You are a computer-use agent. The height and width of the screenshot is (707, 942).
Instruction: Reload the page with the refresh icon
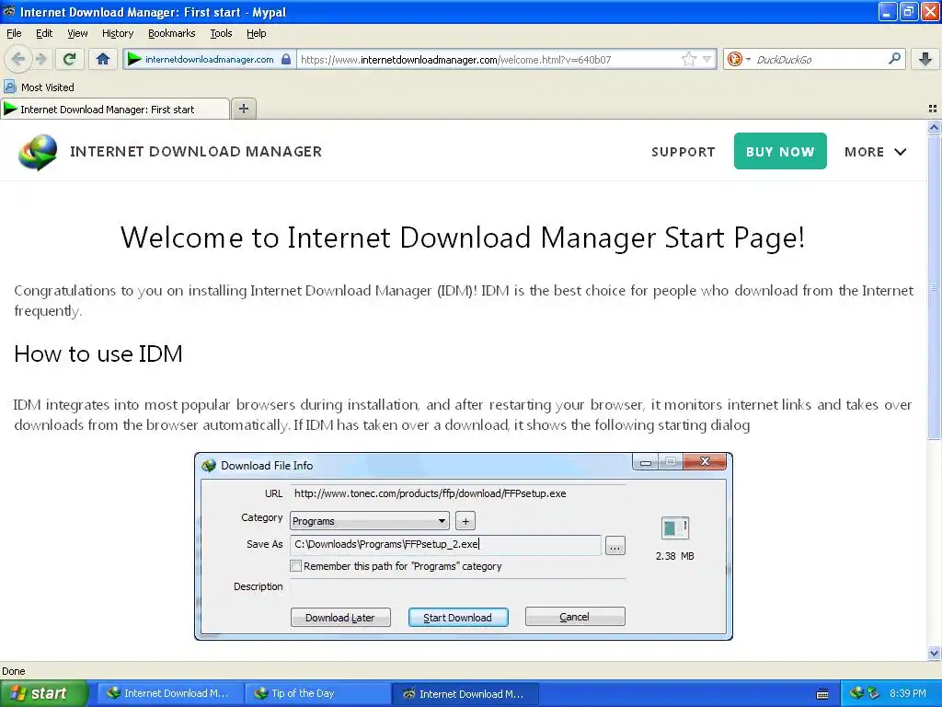[69, 59]
